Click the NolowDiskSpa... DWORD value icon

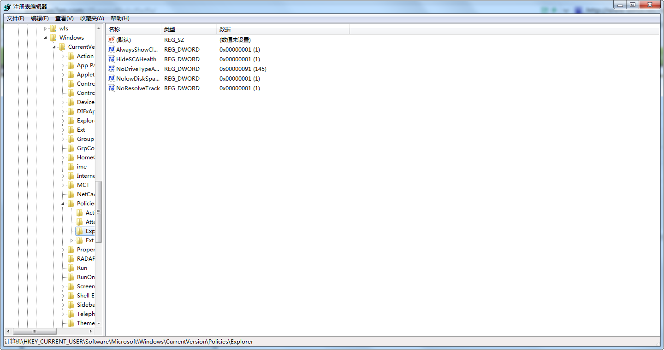point(112,78)
